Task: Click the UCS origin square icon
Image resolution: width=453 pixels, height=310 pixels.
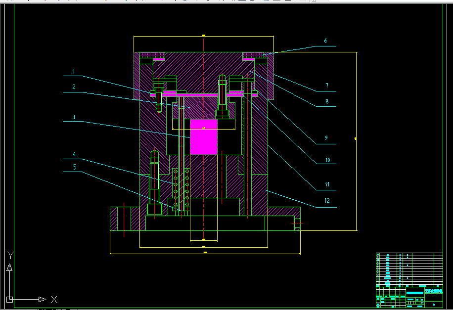Action: pyautogui.click(x=9, y=299)
